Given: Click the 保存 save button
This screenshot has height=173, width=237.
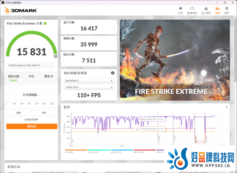Looking at the screenshot, I should [44, 113].
